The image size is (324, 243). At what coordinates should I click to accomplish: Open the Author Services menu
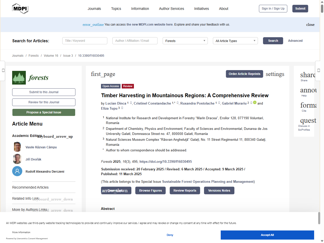point(171,9)
